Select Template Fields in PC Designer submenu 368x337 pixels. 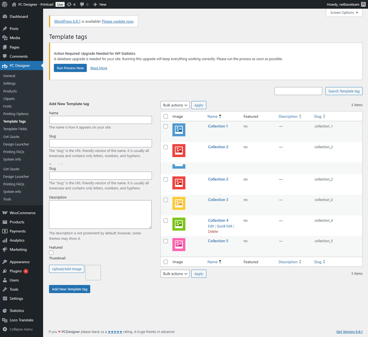pyautogui.click(x=15, y=129)
